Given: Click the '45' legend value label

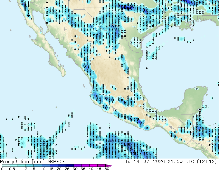Looking at the screenshot, I should click(99, 169).
